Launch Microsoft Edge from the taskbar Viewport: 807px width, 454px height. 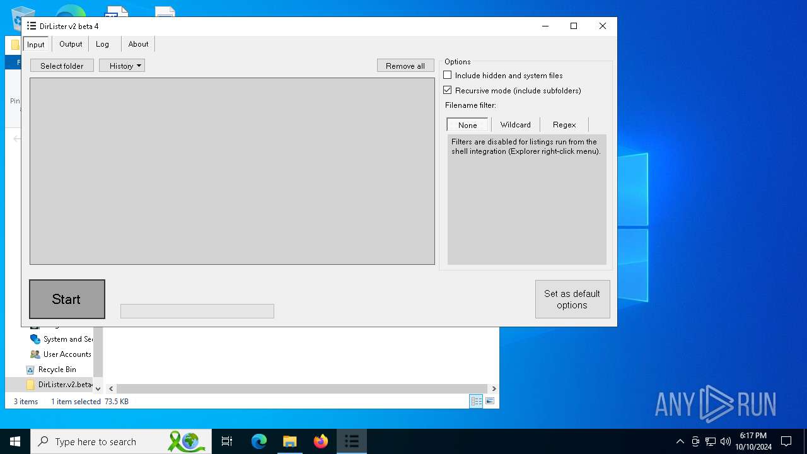(259, 441)
